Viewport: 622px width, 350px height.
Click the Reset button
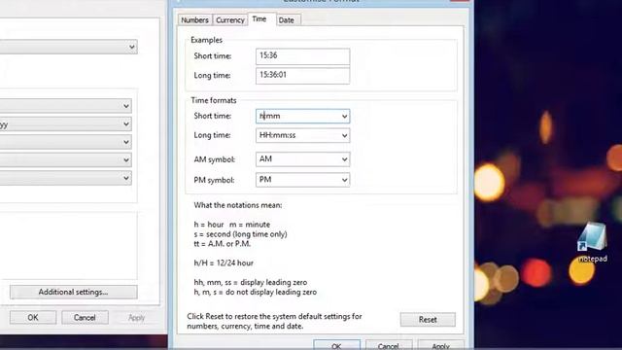[x=428, y=320]
